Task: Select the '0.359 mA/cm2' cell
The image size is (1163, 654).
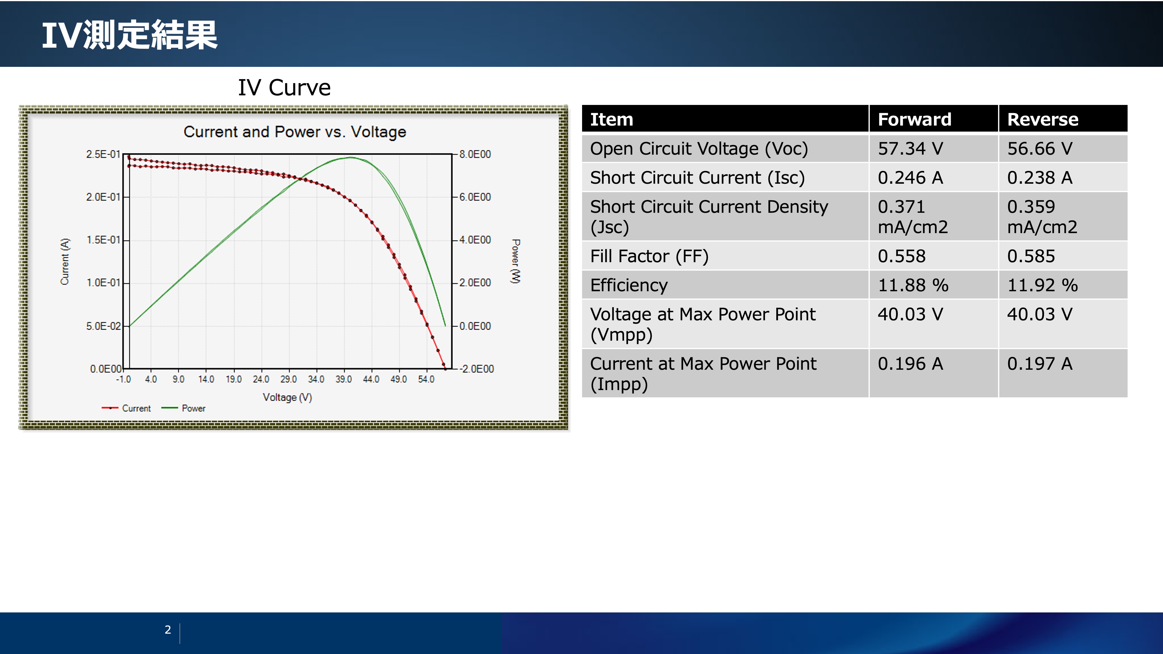Action: pyautogui.click(x=1063, y=217)
